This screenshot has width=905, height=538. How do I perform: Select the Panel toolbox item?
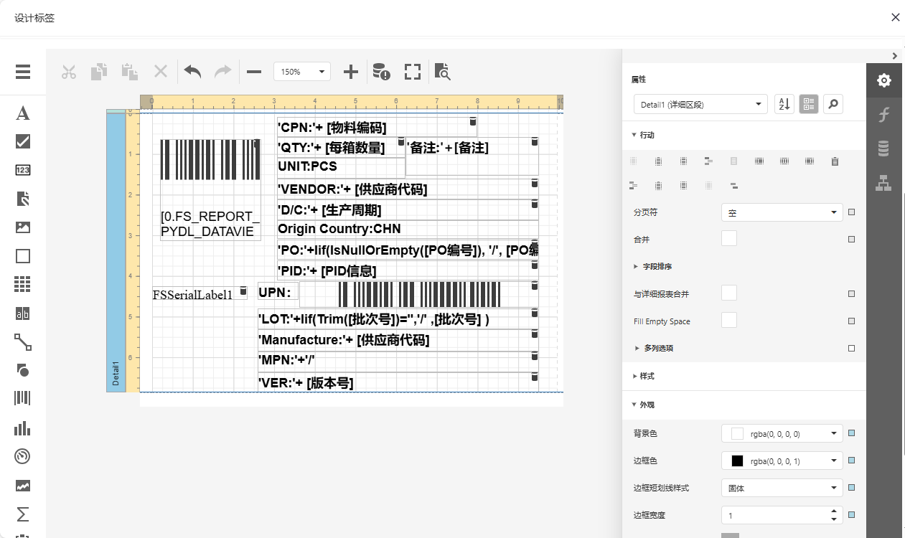23,256
